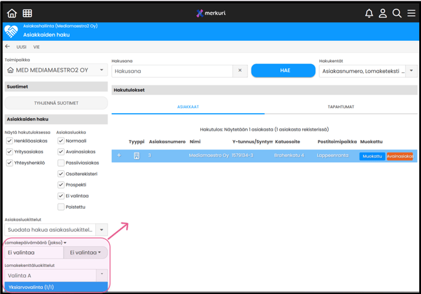Click into the Hakusana search field
This screenshot has width=421, height=294.
pos(172,71)
